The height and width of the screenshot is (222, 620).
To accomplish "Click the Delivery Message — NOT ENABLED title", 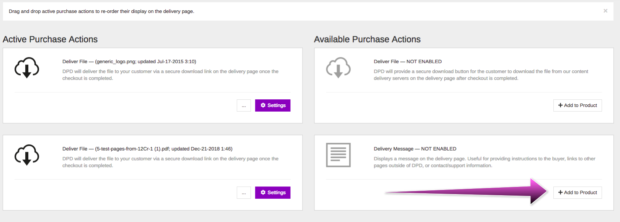I will tap(415, 149).
